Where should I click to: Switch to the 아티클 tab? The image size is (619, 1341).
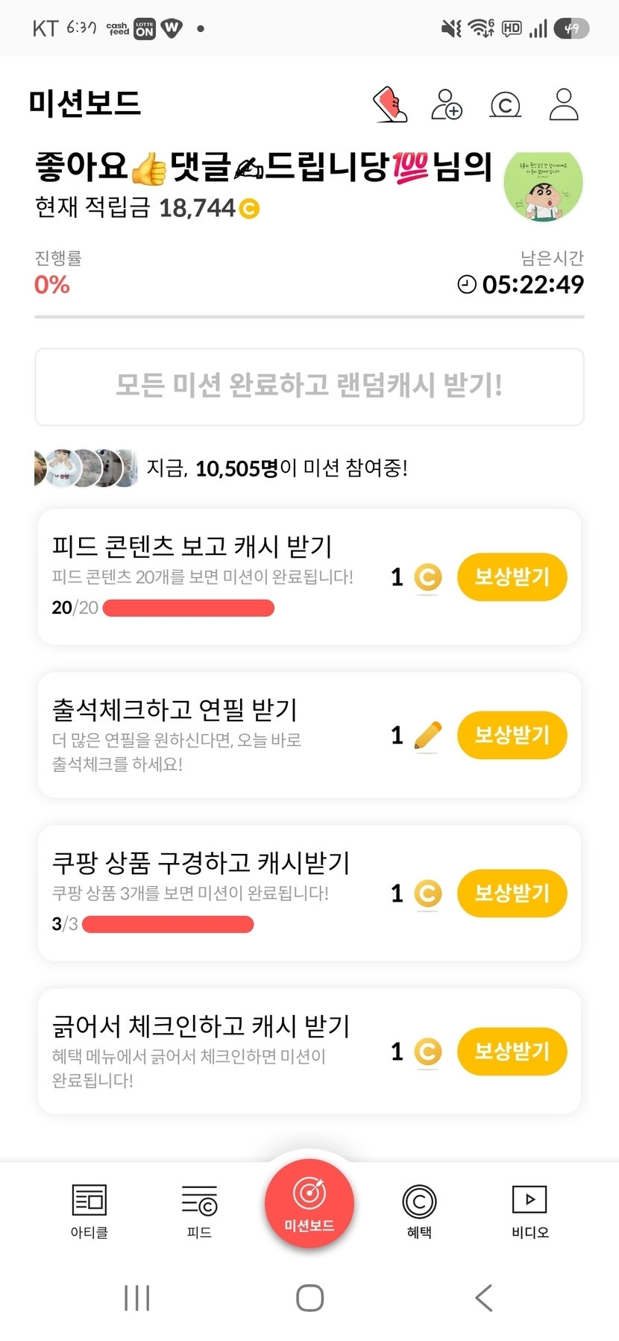(89, 1211)
